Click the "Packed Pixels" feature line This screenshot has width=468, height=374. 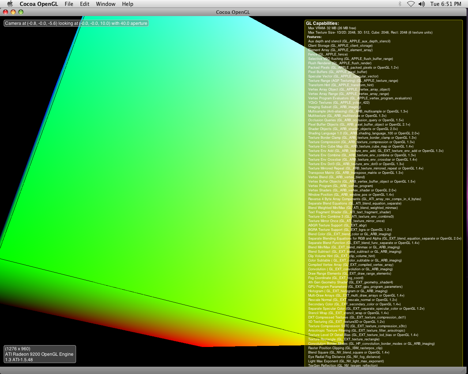click(353, 68)
